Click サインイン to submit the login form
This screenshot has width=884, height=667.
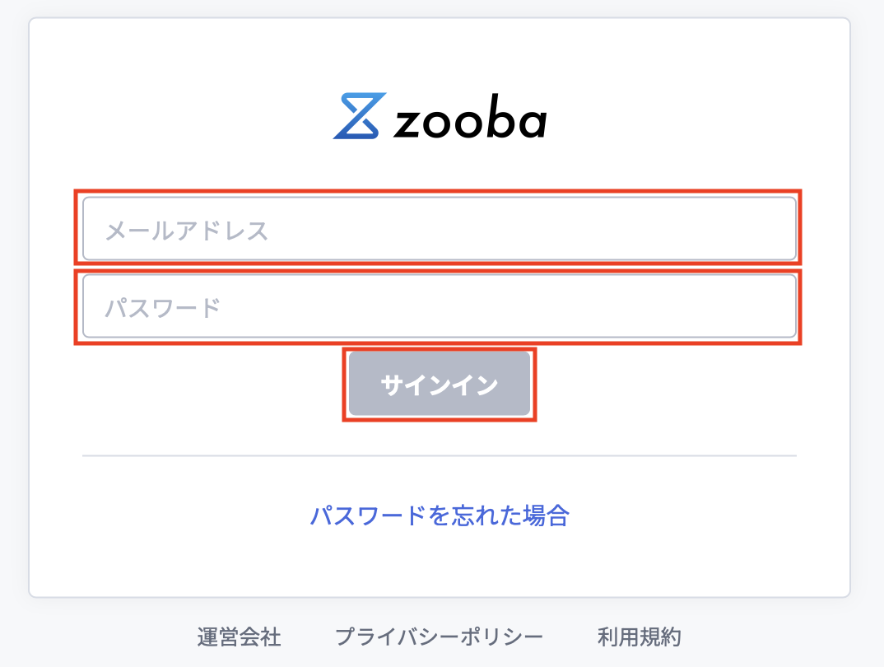(x=440, y=382)
